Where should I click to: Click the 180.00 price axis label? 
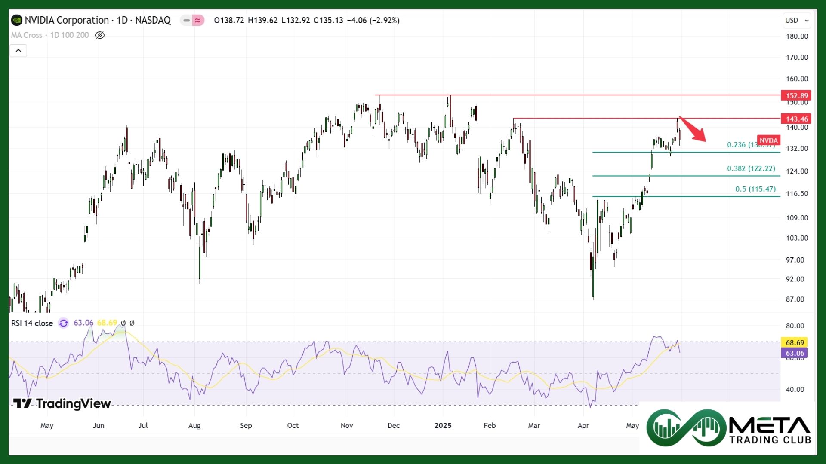[797, 36]
